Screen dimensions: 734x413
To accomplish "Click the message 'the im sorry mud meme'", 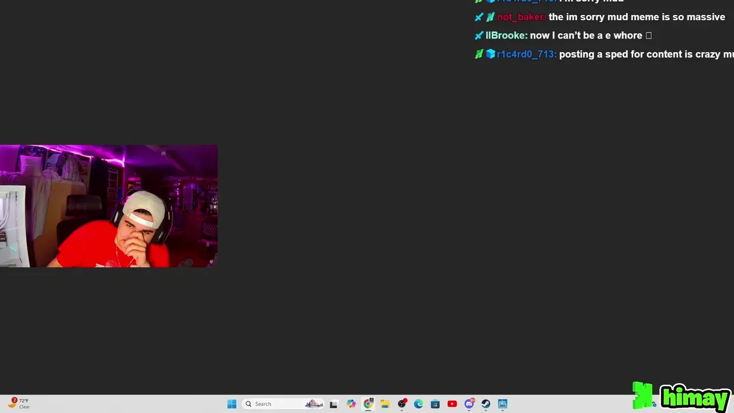I will [604, 17].
